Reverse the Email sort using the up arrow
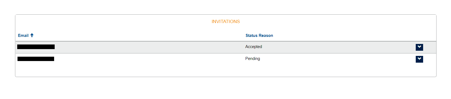Viewport: 451px width, 99px height. click(32, 35)
